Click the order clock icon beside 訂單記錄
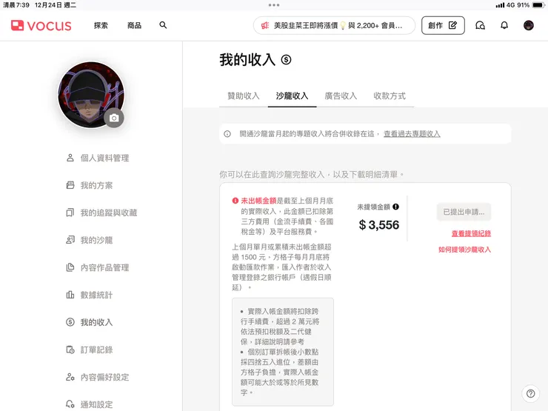This screenshot has width=548, height=411. point(70,350)
